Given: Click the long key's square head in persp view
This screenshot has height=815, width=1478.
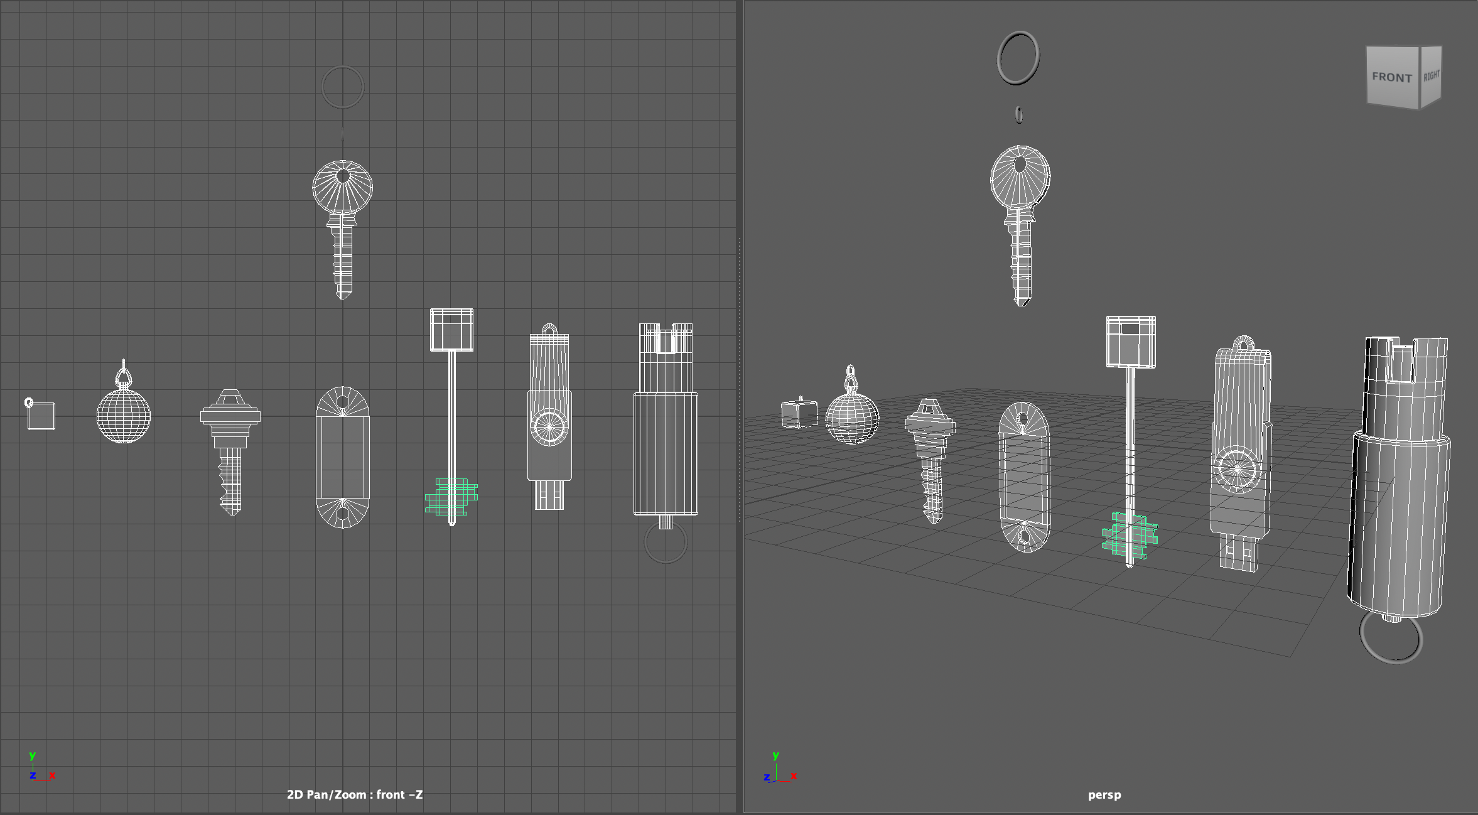Looking at the screenshot, I should pos(1131,342).
